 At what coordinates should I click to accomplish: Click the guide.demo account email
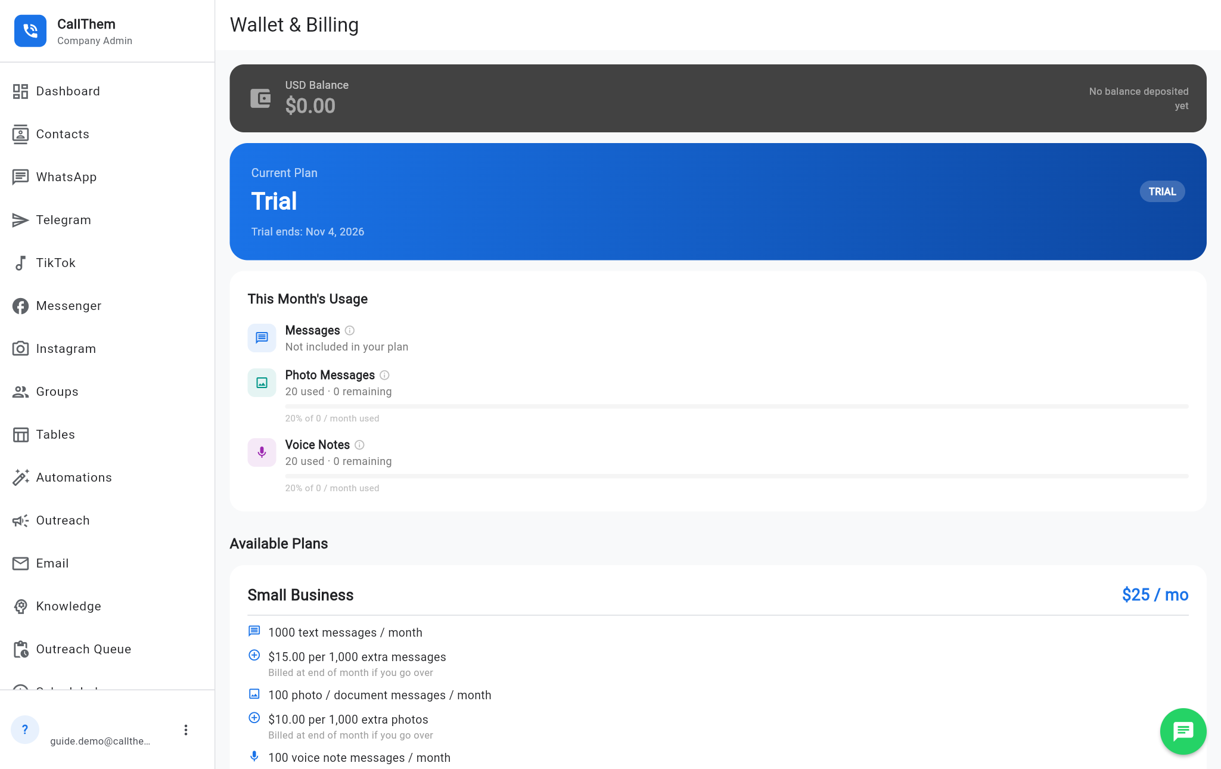[100, 741]
